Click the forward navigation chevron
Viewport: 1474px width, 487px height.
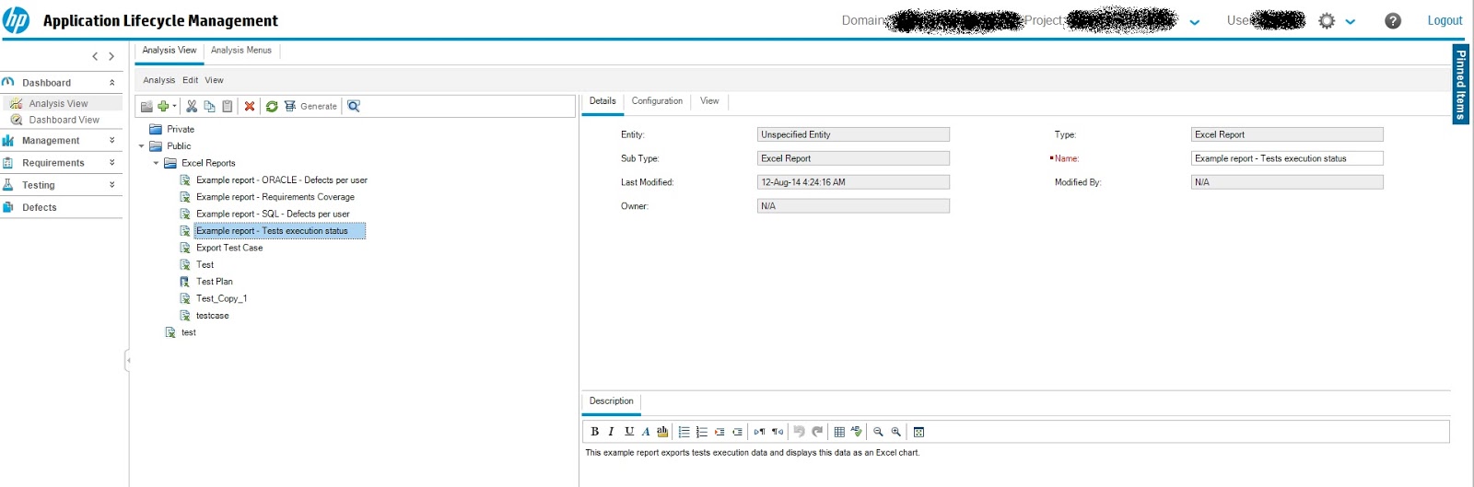(x=111, y=57)
